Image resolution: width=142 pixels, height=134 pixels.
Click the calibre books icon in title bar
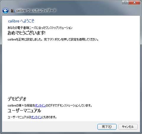pyautogui.click(x=13, y=11)
